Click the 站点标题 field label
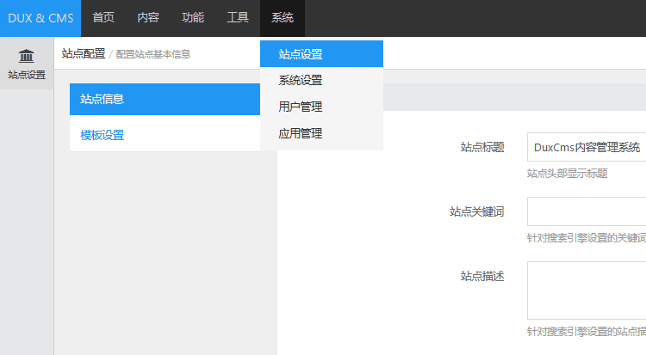Screen dimensions: 646x355 pos(482,147)
